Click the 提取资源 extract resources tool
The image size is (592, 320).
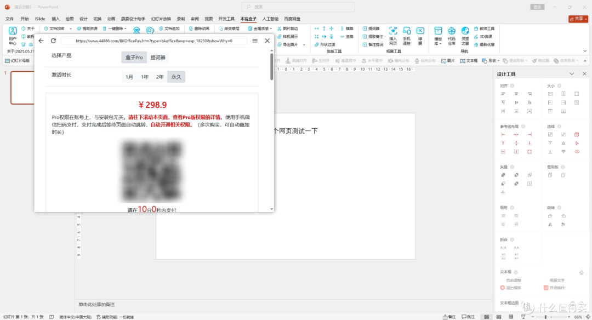tap(87, 28)
